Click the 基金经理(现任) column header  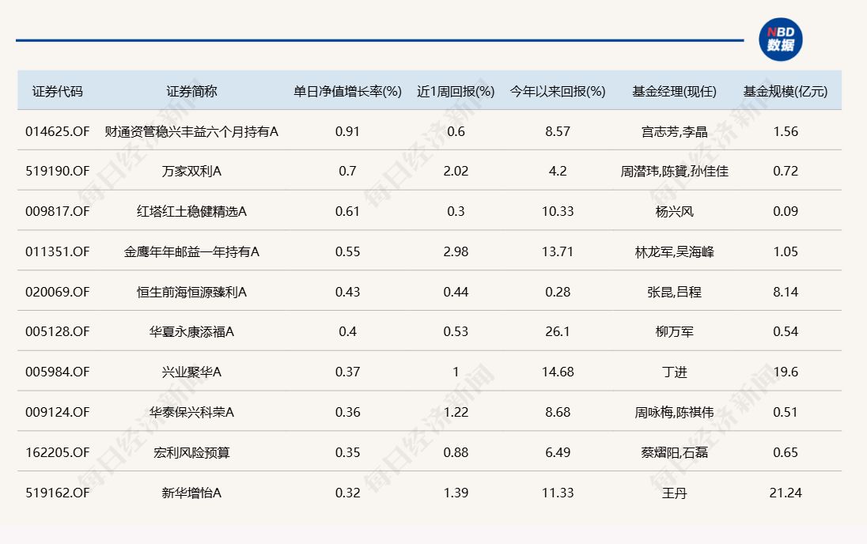[674, 91]
